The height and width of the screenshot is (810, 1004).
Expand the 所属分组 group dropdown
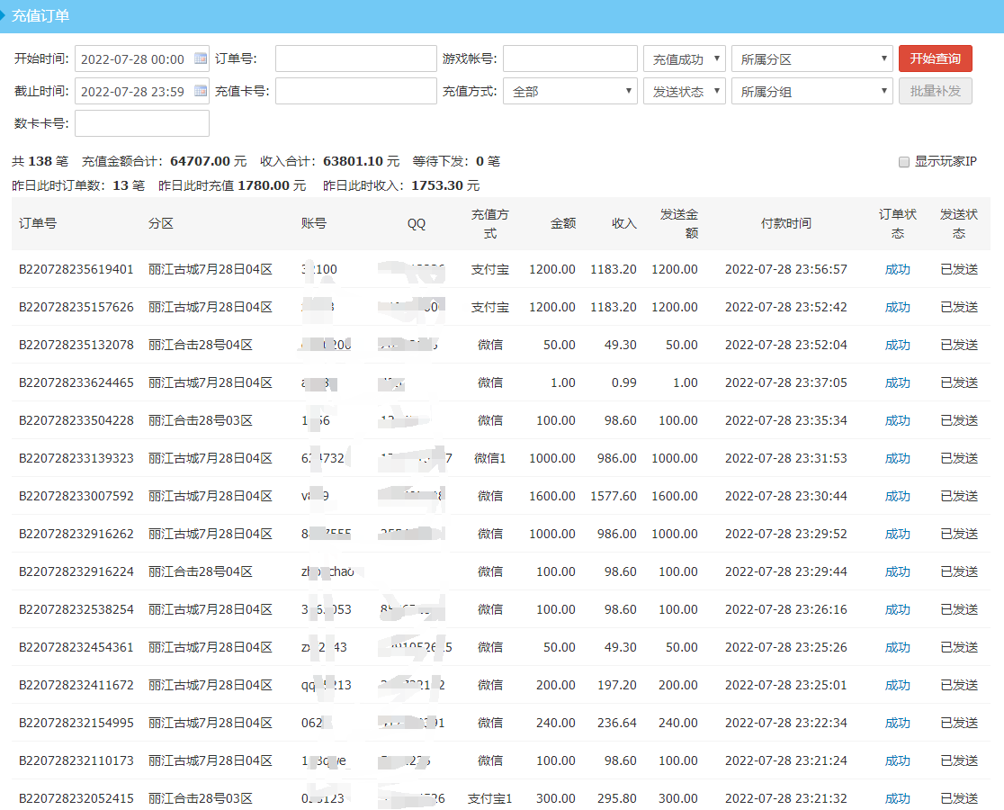811,90
